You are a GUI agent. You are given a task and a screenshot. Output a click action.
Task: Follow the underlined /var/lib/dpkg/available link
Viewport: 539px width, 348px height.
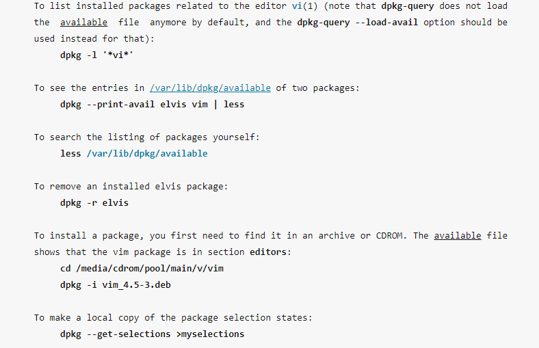click(210, 88)
